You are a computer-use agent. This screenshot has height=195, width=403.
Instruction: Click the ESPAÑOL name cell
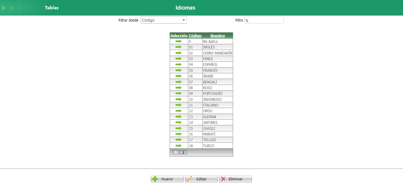218,65
